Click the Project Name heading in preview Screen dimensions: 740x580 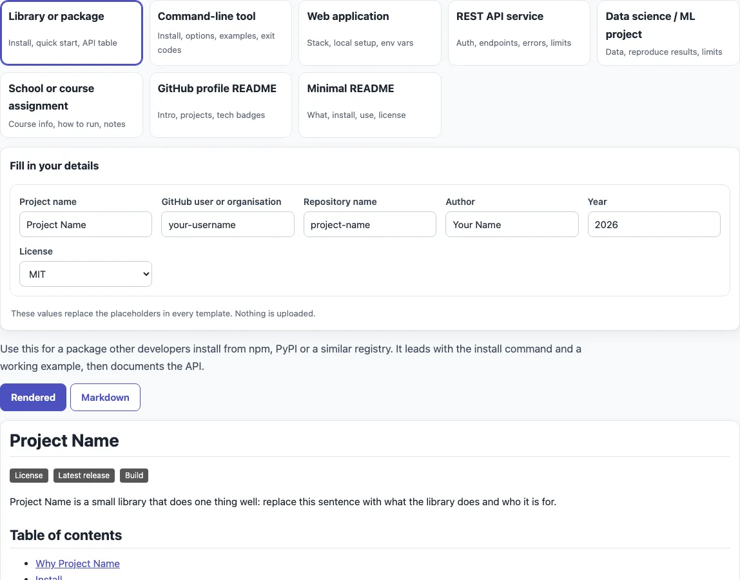pos(64,441)
